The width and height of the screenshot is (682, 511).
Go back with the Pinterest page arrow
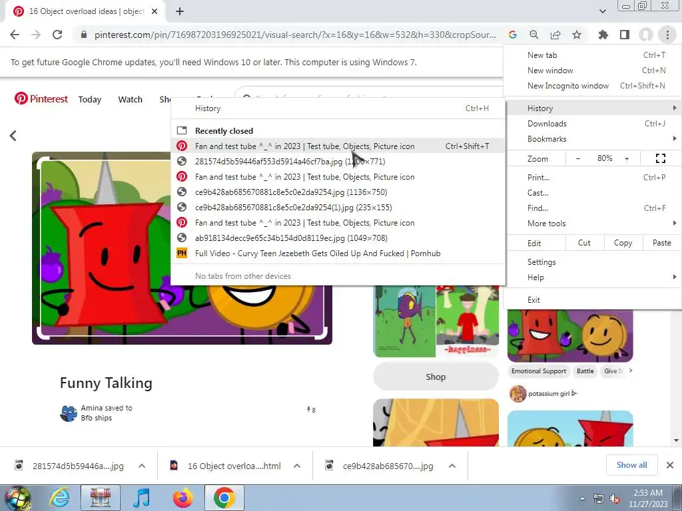point(13,136)
